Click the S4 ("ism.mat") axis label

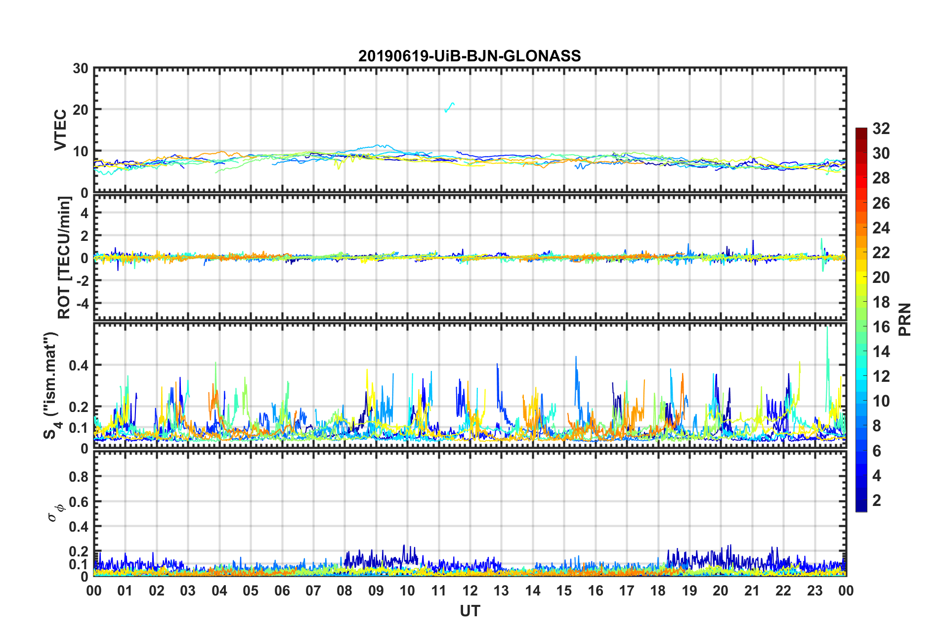click(x=51, y=385)
